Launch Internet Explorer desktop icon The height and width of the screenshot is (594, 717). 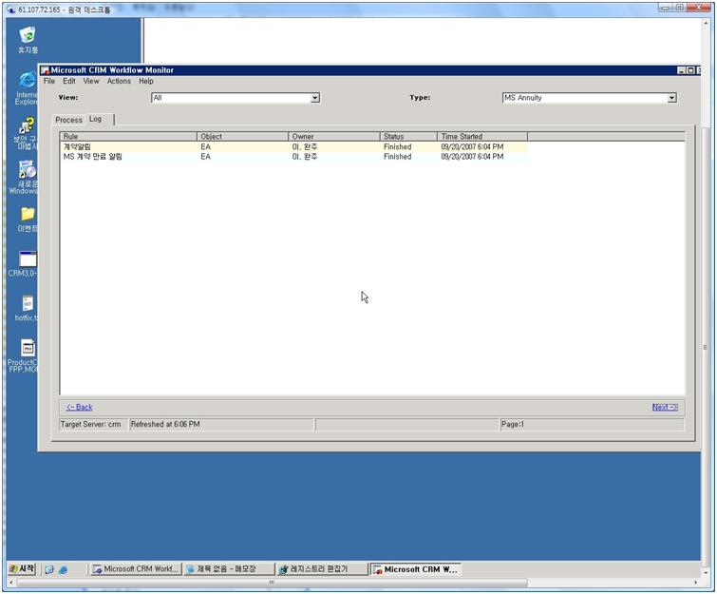pyautogui.click(x=27, y=88)
